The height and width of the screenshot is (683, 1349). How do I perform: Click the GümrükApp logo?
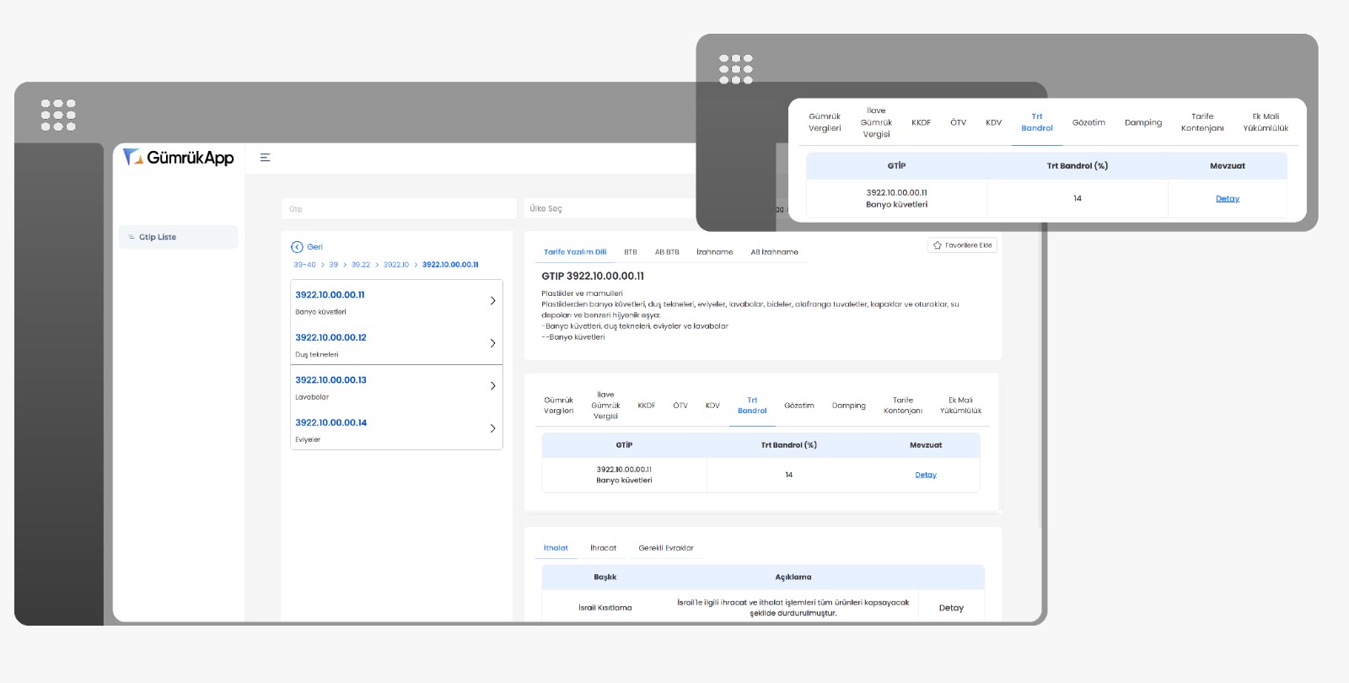[x=179, y=158]
